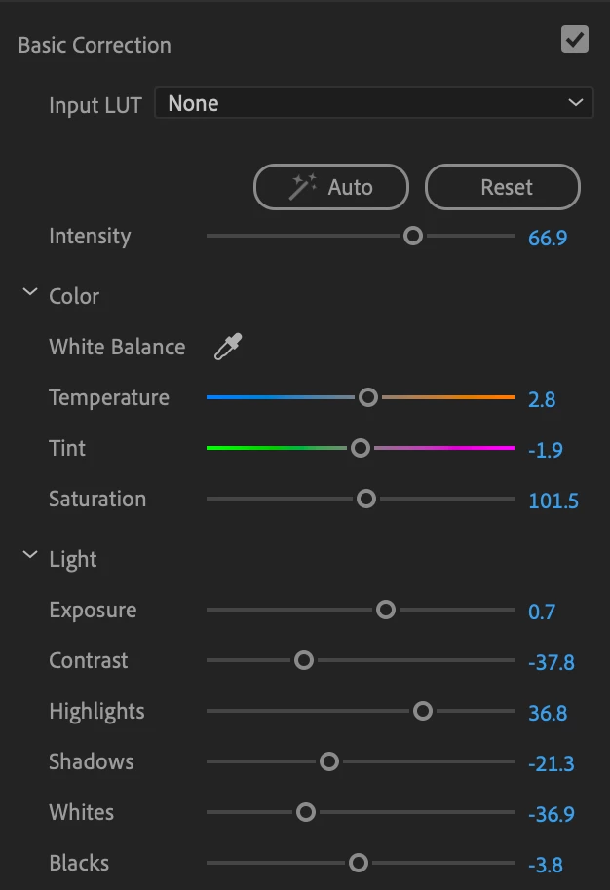Click the Contrast slider handle
This screenshot has width=610, height=890.
point(304,660)
